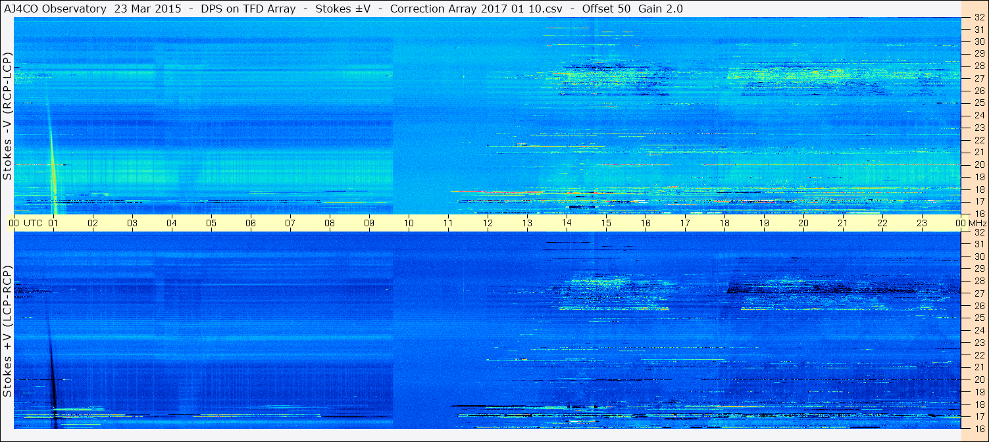
Task: Select the 10 hour mark on the time axis
Action: coord(409,223)
